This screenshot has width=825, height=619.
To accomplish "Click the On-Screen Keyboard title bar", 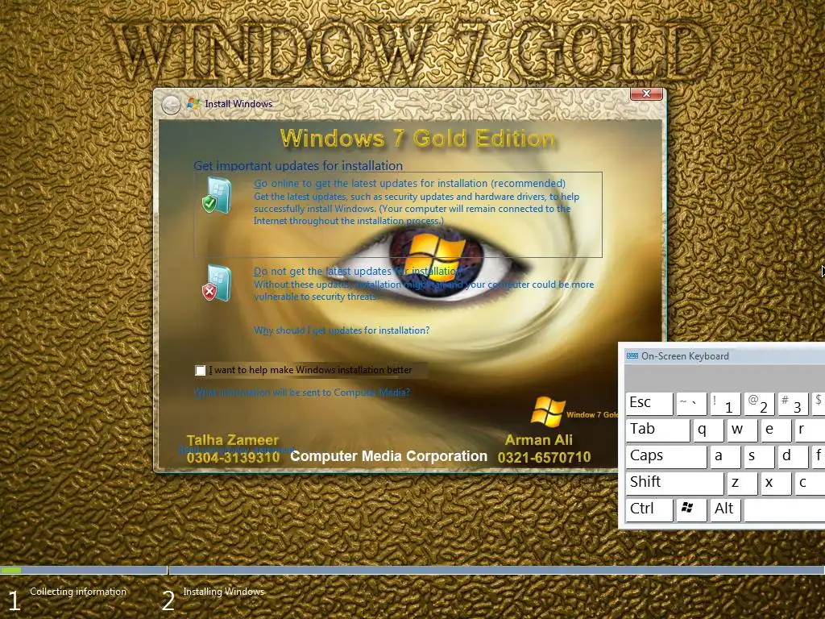I will [725, 356].
